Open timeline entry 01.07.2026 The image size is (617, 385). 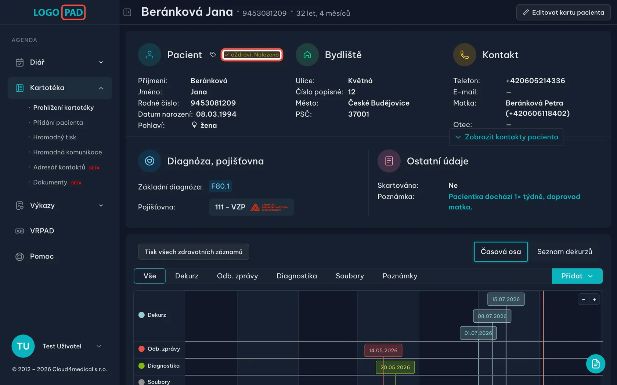[x=478, y=333]
